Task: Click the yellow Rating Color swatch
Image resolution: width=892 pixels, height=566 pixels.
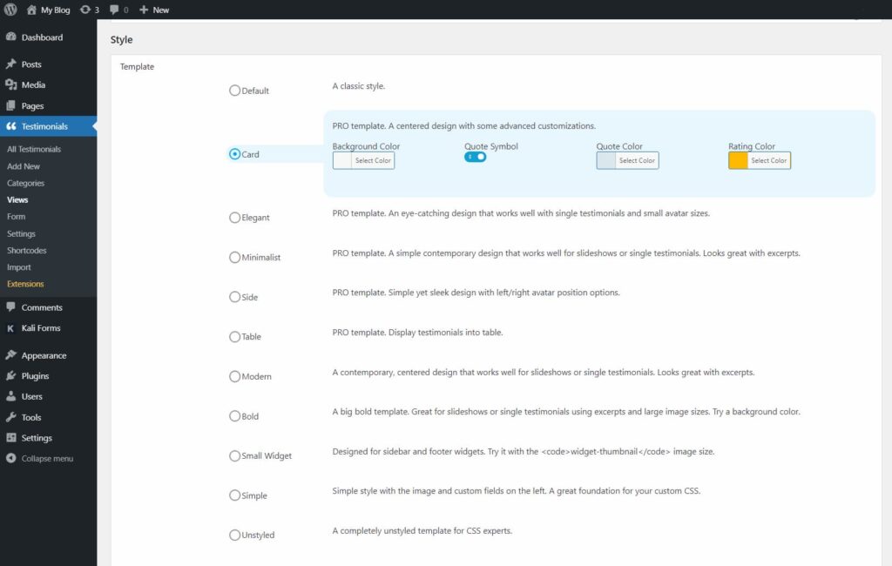Action: point(739,160)
